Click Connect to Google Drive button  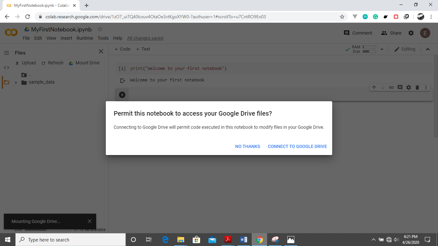click(297, 146)
